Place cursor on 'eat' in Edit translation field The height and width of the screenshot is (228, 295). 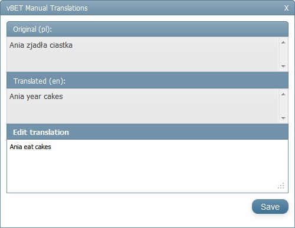28,147
